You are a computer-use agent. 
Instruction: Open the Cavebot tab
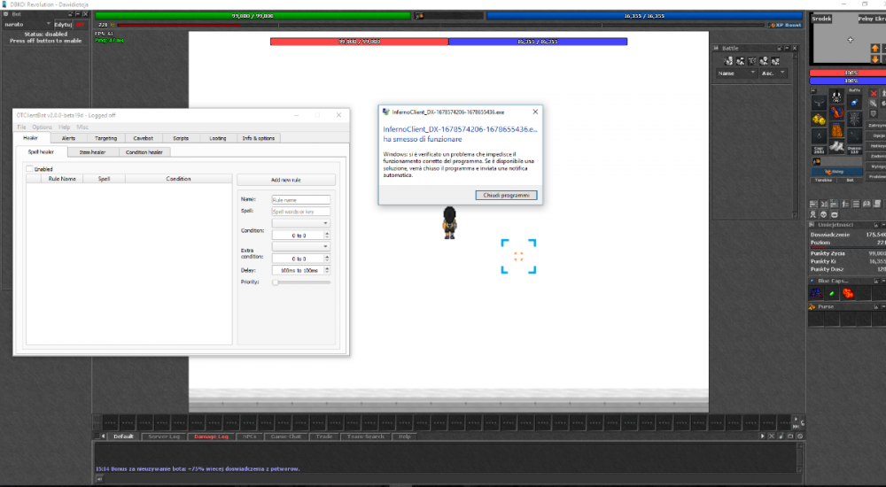click(x=143, y=138)
